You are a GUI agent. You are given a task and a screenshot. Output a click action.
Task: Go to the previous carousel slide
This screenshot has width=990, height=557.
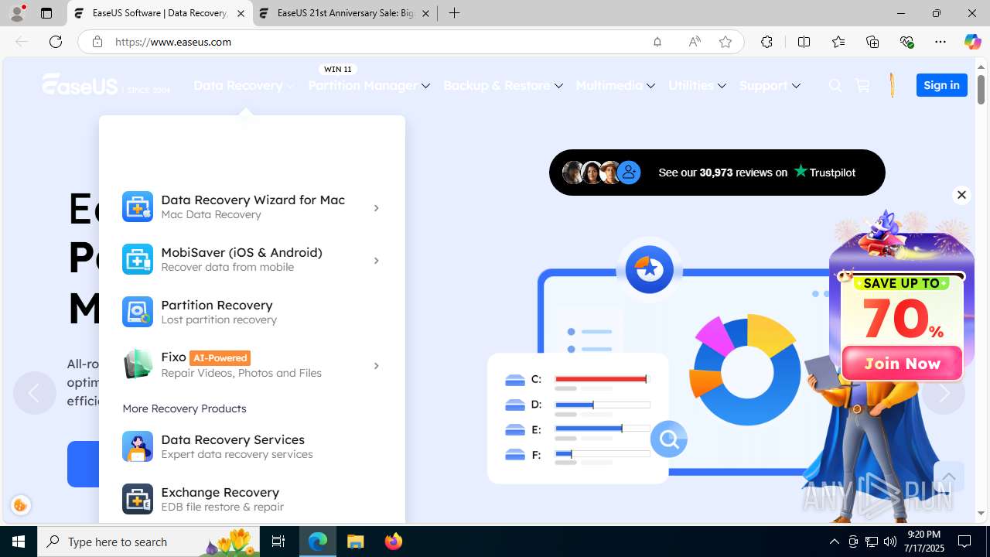coord(34,393)
